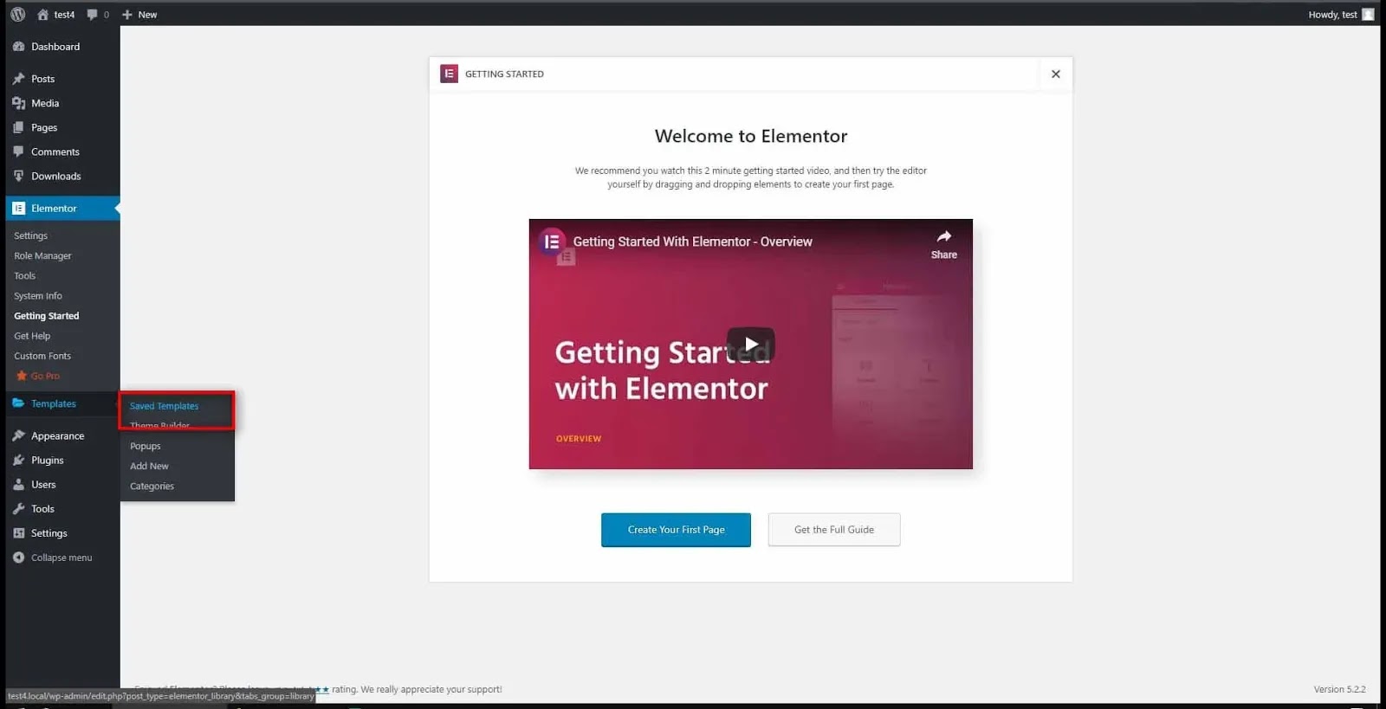The width and height of the screenshot is (1386, 709).
Task: Click the Elementor channel logo on video
Action: [x=551, y=242]
